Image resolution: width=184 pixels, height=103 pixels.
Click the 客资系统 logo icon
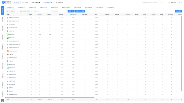click(x=3, y=2)
